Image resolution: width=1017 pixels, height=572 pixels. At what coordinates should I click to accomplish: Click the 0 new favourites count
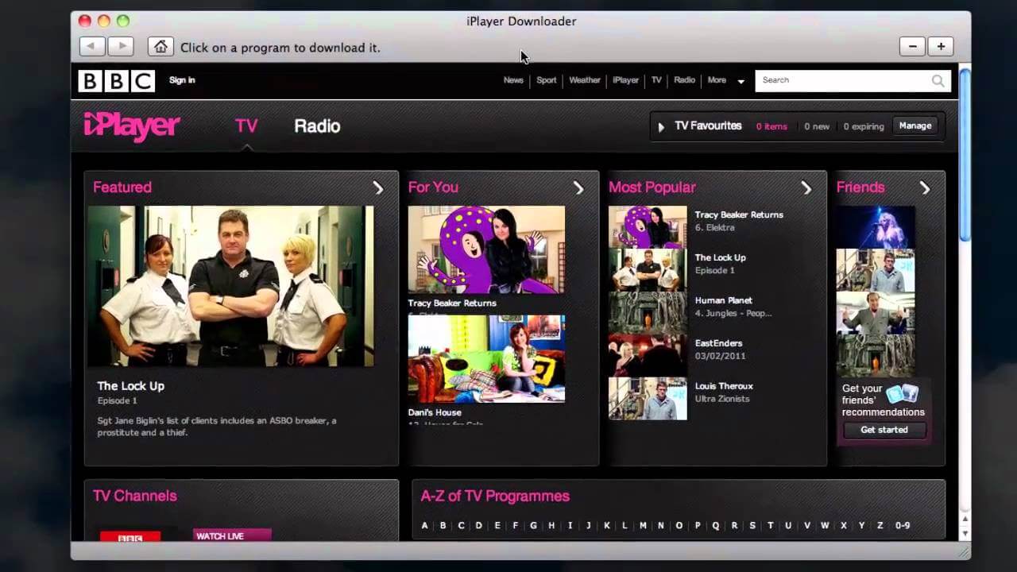coord(817,126)
